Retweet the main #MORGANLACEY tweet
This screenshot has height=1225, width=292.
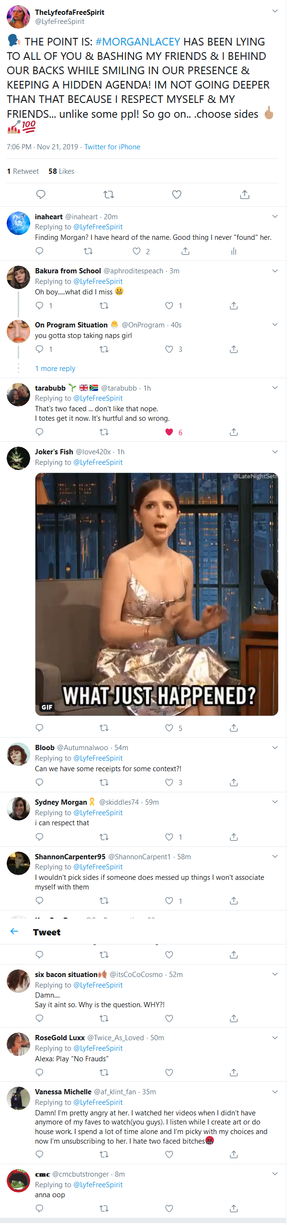[x=109, y=194]
